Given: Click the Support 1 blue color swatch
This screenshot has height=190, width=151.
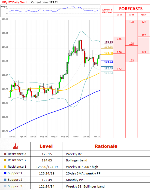Looking at the screenshot, I should coord(5,173).
